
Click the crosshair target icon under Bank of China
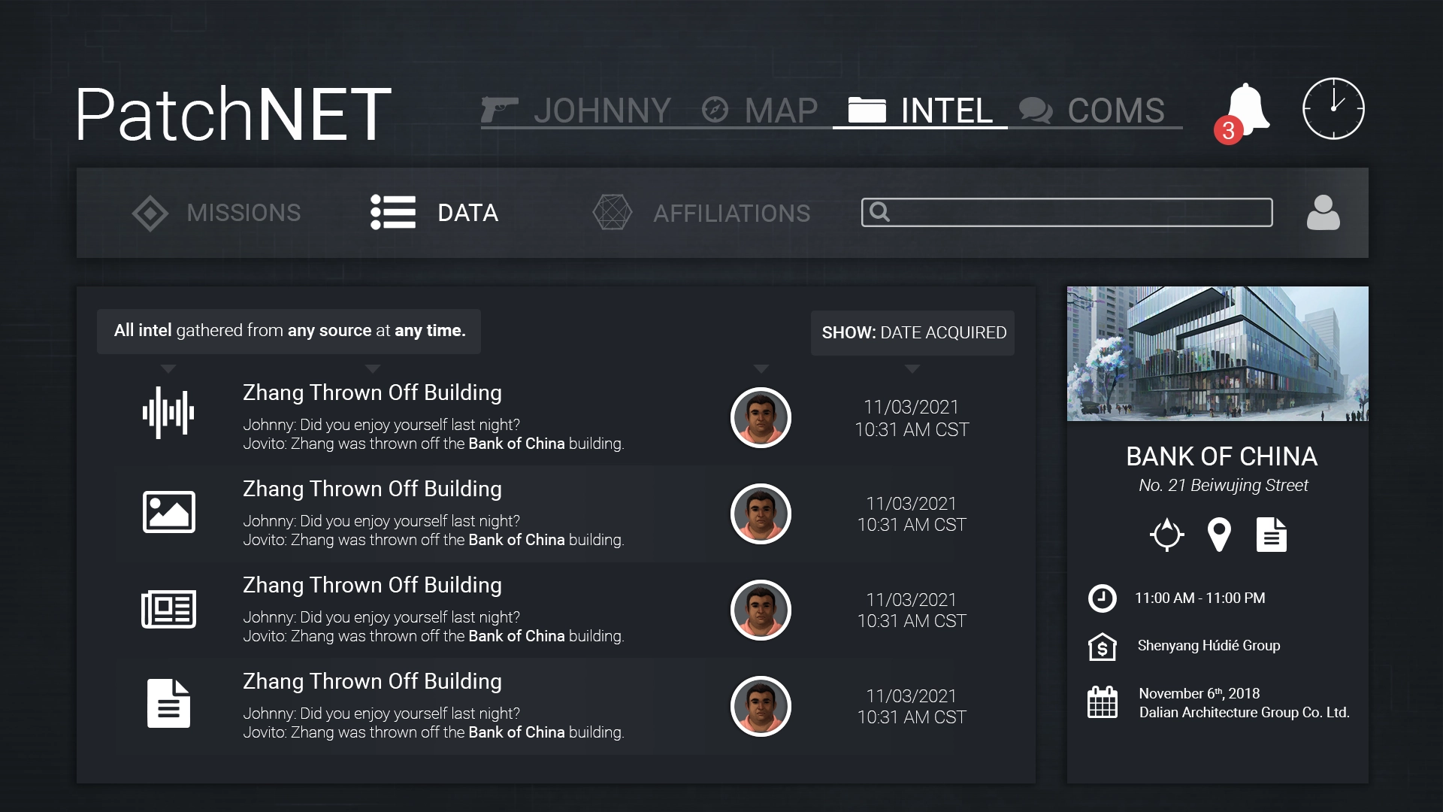pyautogui.click(x=1166, y=535)
